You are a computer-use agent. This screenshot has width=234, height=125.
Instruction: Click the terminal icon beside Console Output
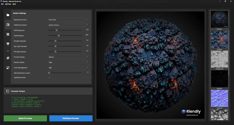coord(8,91)
